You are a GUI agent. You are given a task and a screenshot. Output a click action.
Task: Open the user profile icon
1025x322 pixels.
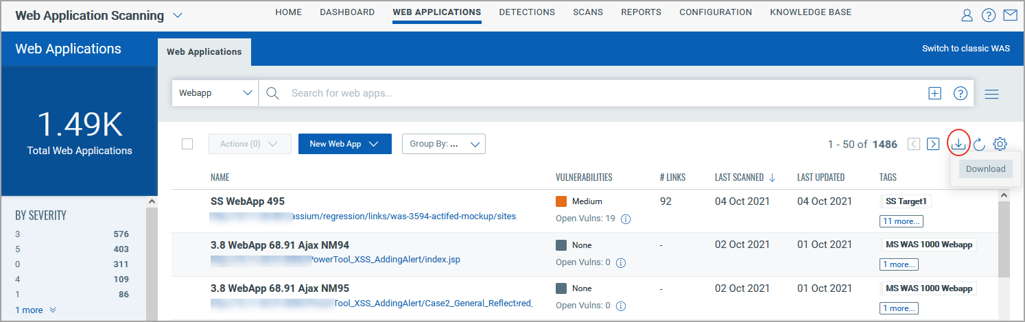pyautogui.click(x=967, y=15)
